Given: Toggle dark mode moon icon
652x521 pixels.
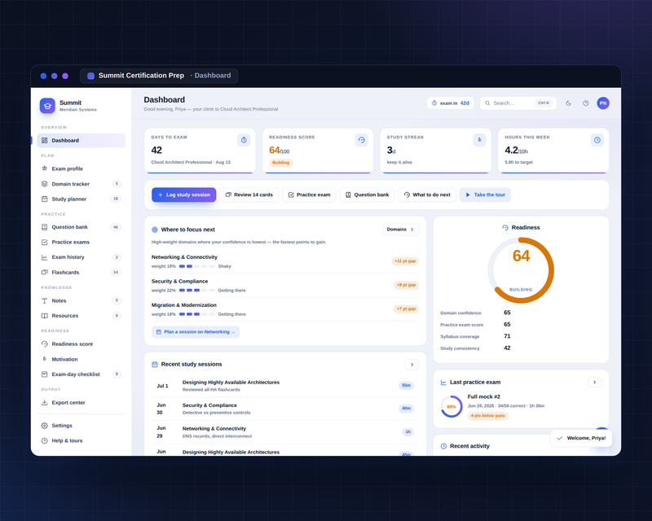Looking at the screenshot, I should (x=568, y=103).
